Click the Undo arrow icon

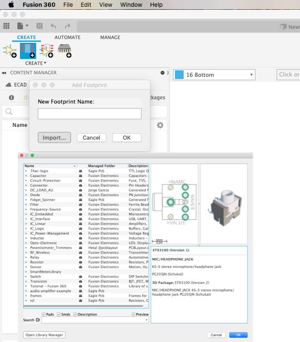54,26
